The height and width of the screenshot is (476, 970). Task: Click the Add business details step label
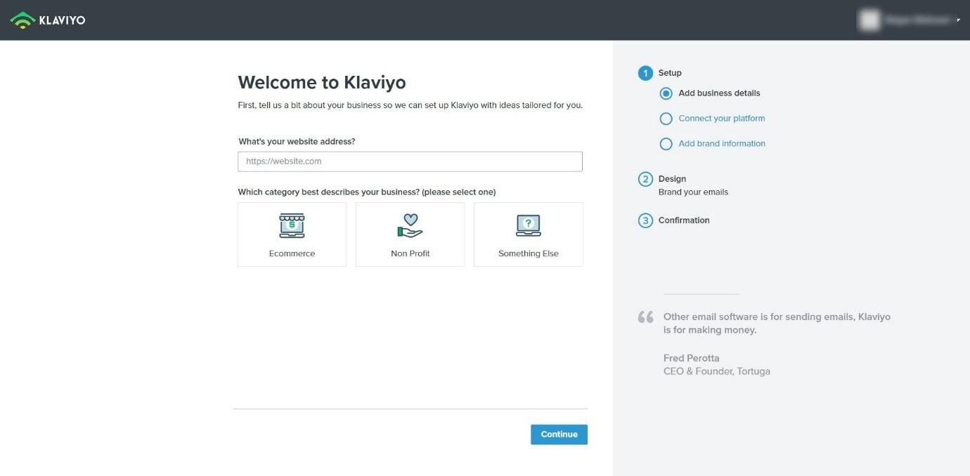[x=719, y=93]
